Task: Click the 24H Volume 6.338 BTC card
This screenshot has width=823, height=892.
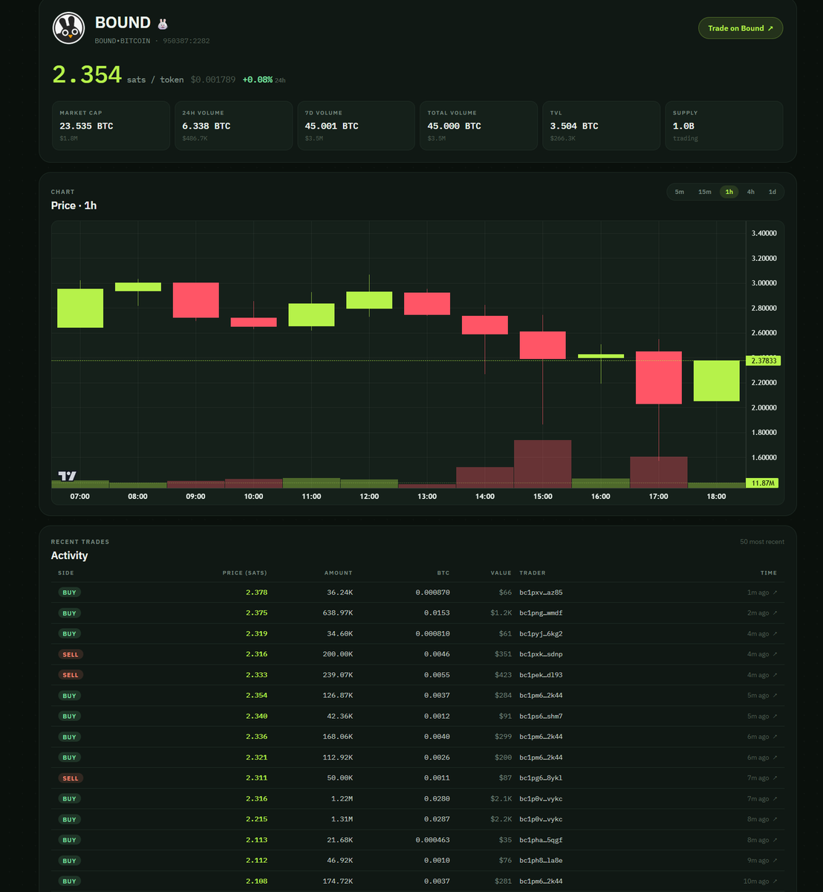Action: 234,126
